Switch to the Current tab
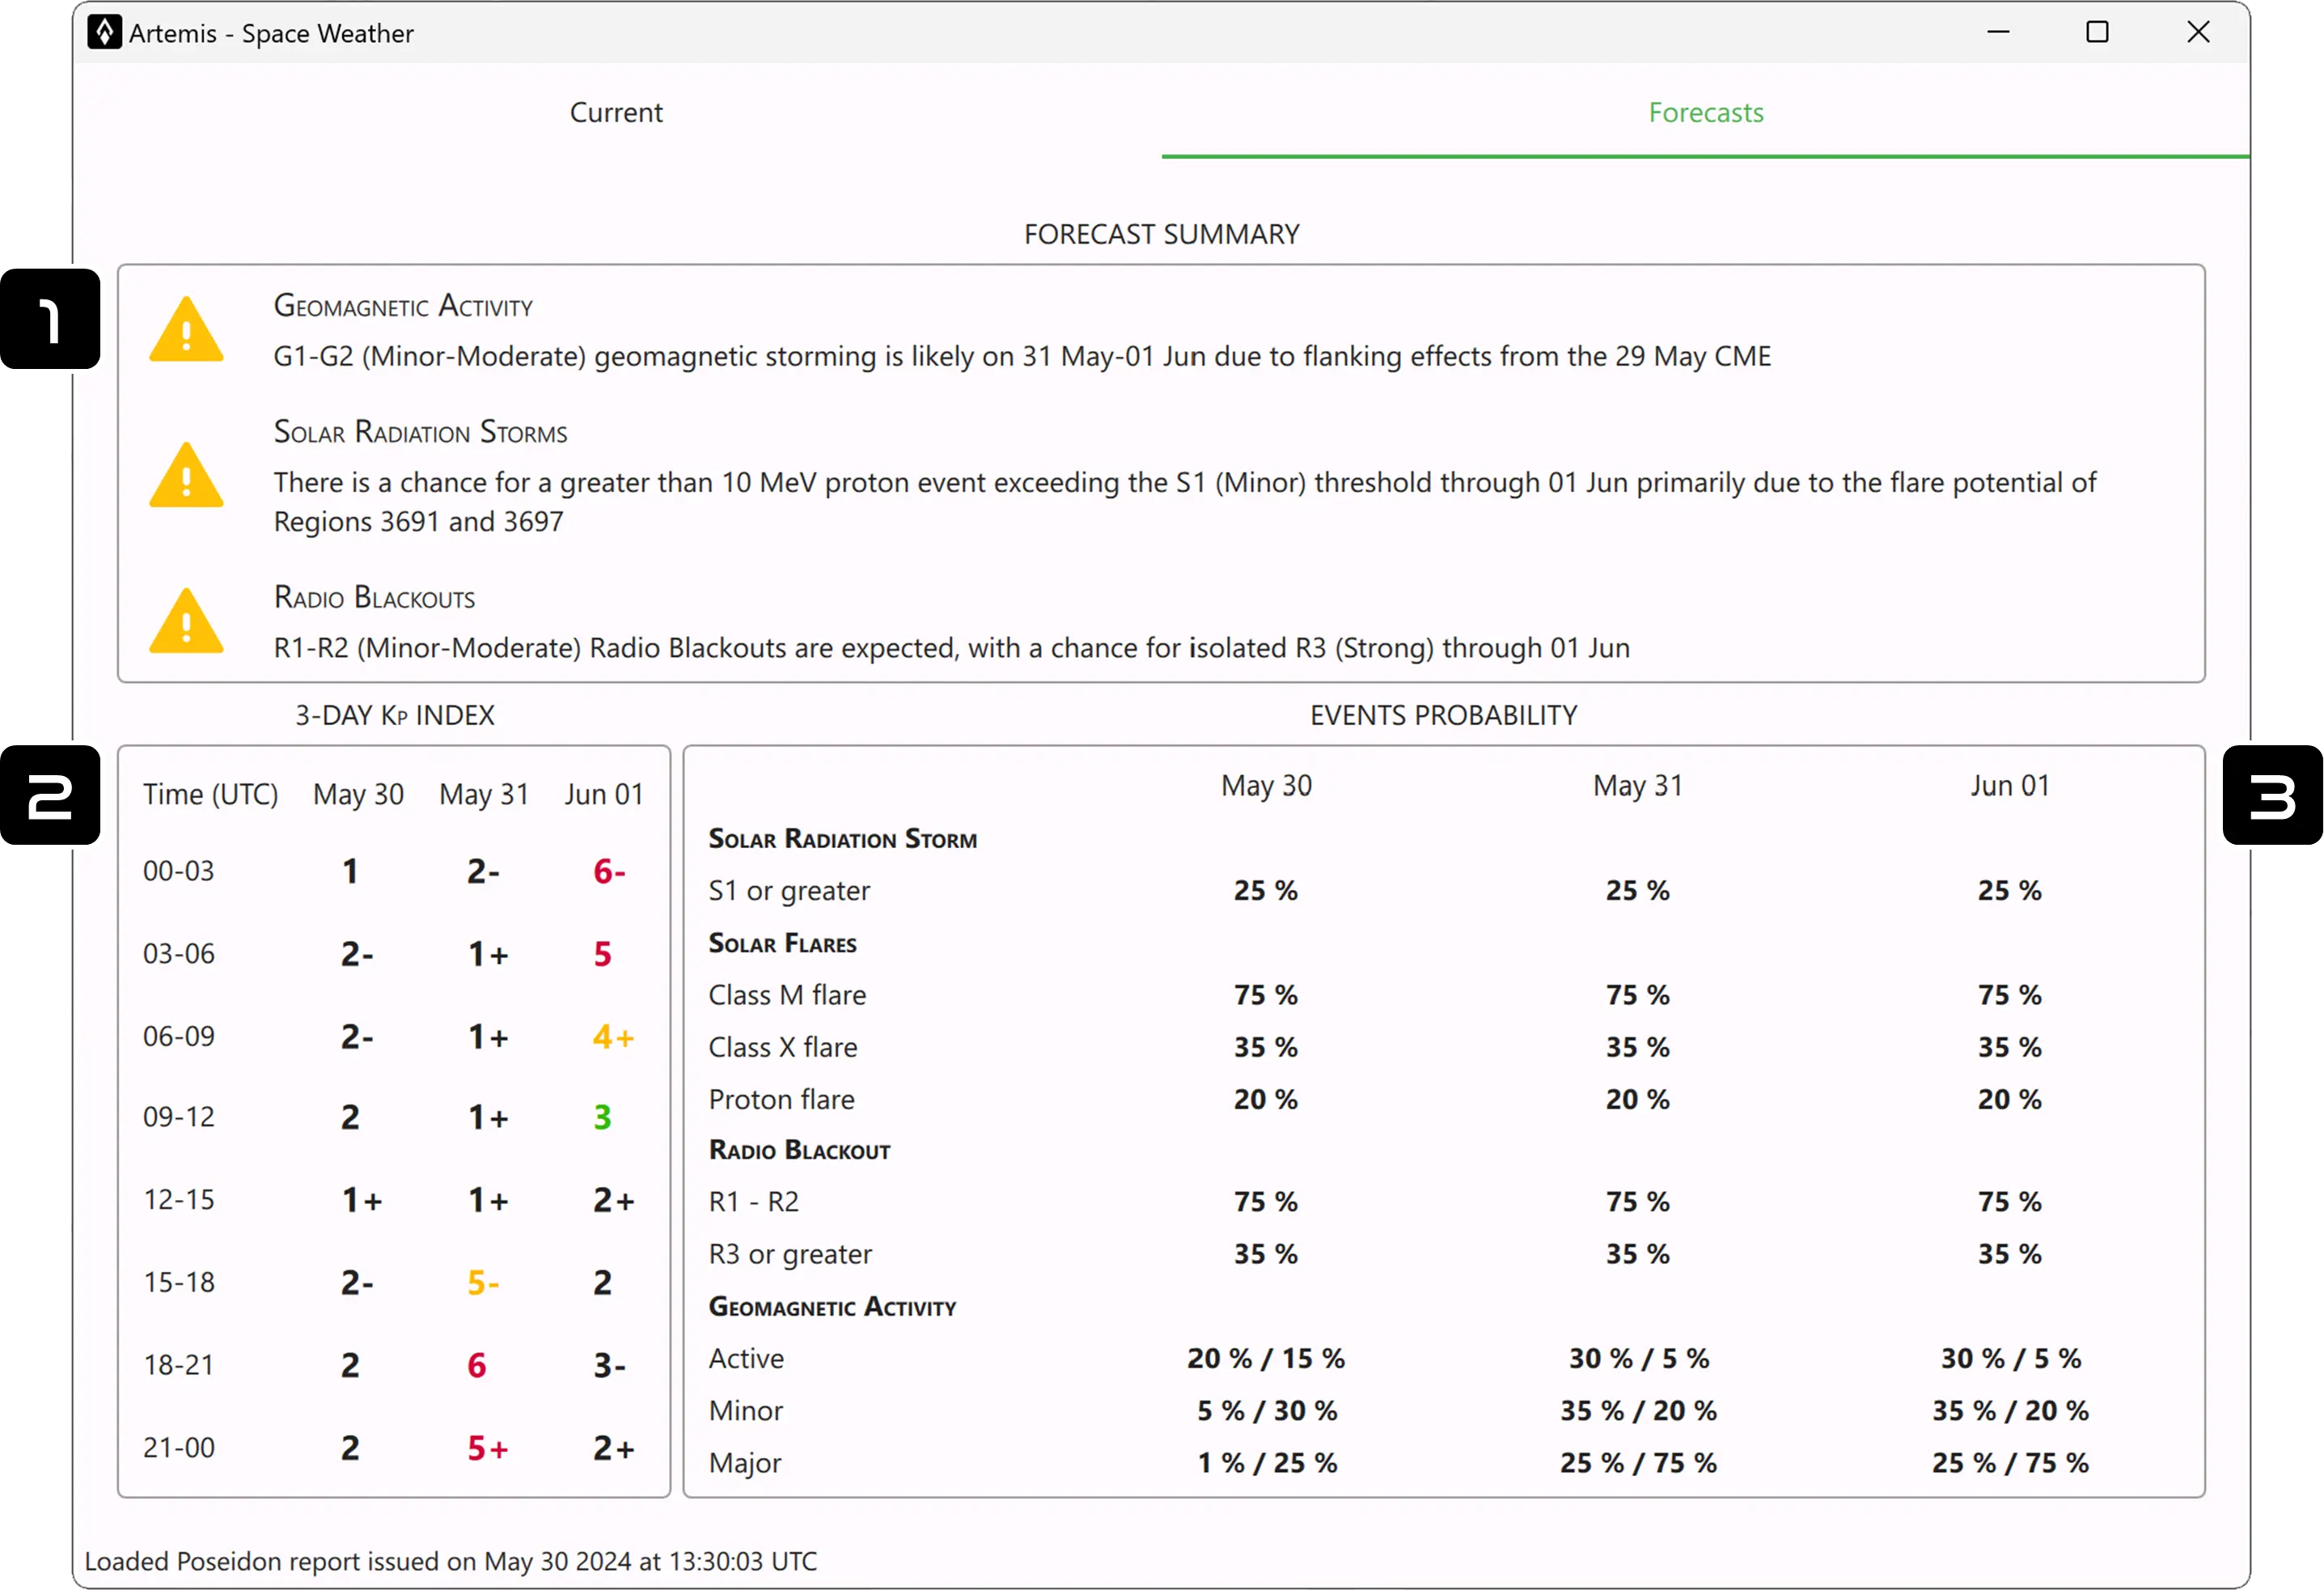This screenshot has height=1590, width=2324. tap(616, 112)
